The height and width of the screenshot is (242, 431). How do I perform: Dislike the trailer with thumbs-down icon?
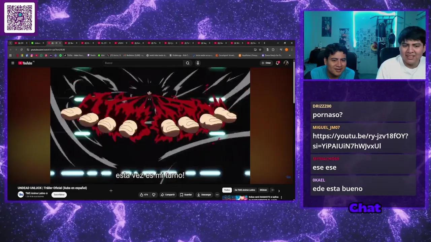(154, 195)
